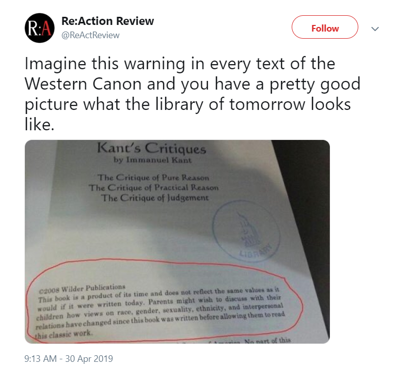Click 'by Immanuel Kant' line in the photo
The width and height of the screenshot is (403, 370).
(x=152, y=160)
